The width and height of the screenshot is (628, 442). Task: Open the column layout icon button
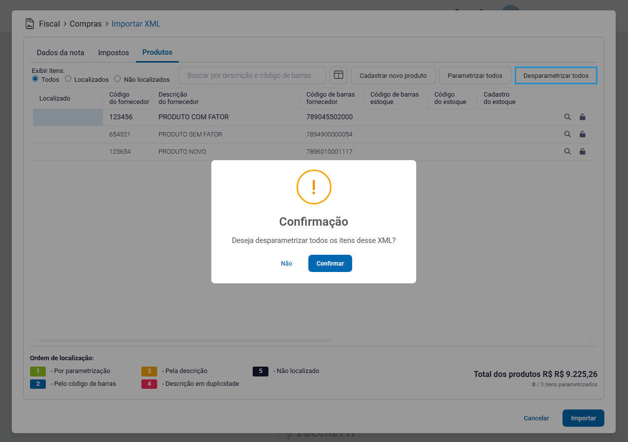pyautogui.click(x=338, y=75)
